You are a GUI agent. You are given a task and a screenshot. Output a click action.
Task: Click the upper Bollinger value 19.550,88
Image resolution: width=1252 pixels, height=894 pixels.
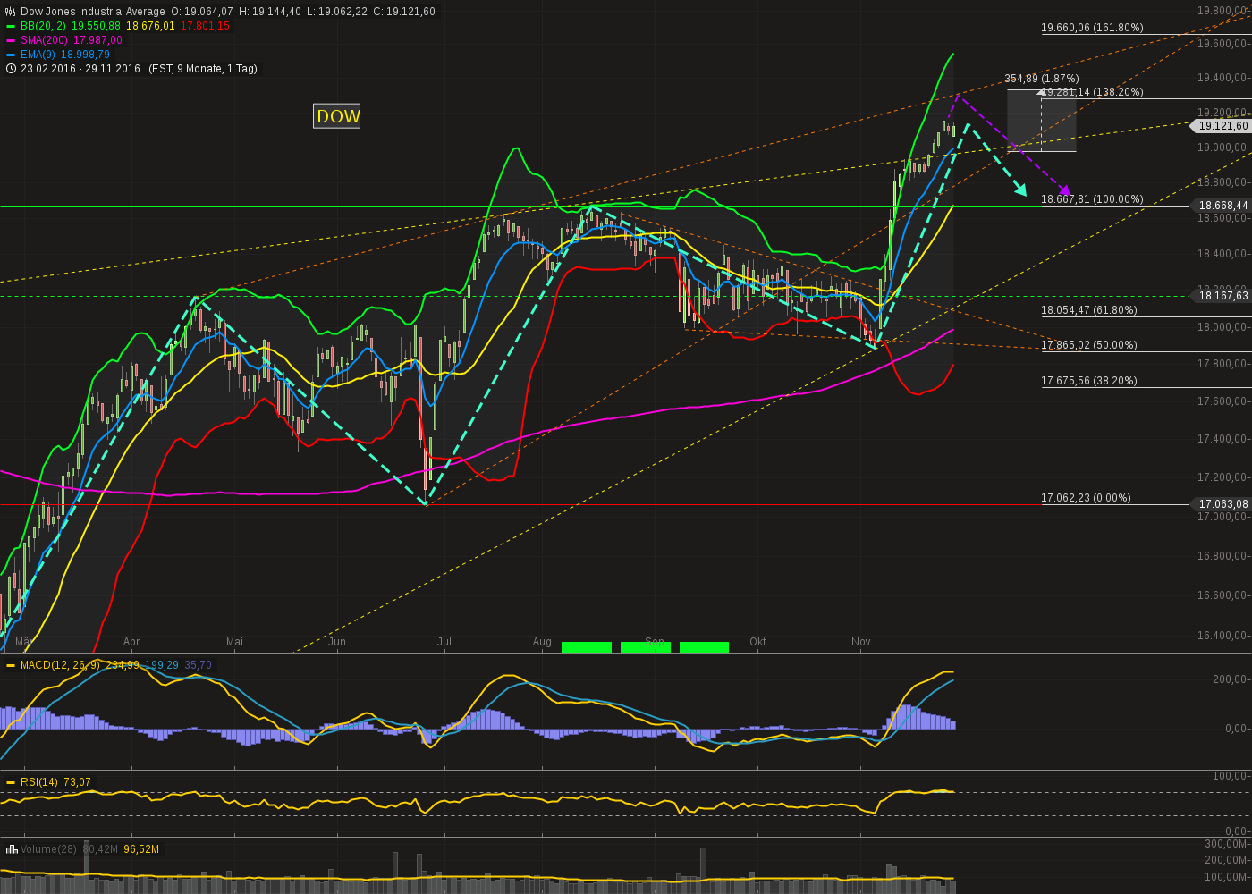point(96,26)
